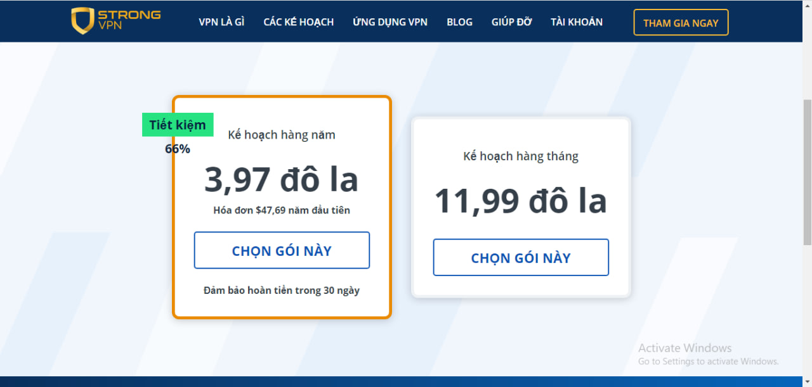
Task: Click the 3,97 đô la price text
Action: tap(281, 179)
